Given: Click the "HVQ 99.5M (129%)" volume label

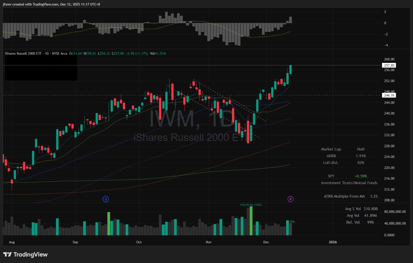Looking at the screenshot, I should 251,205.
